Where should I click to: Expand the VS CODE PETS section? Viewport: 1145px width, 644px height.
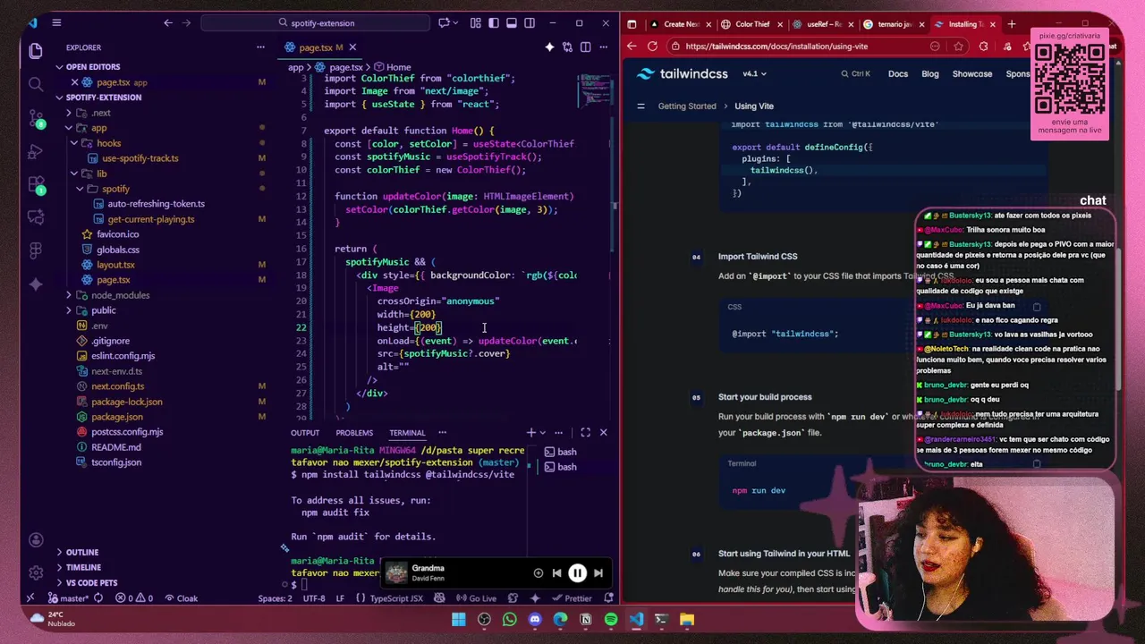coord(91,583)
